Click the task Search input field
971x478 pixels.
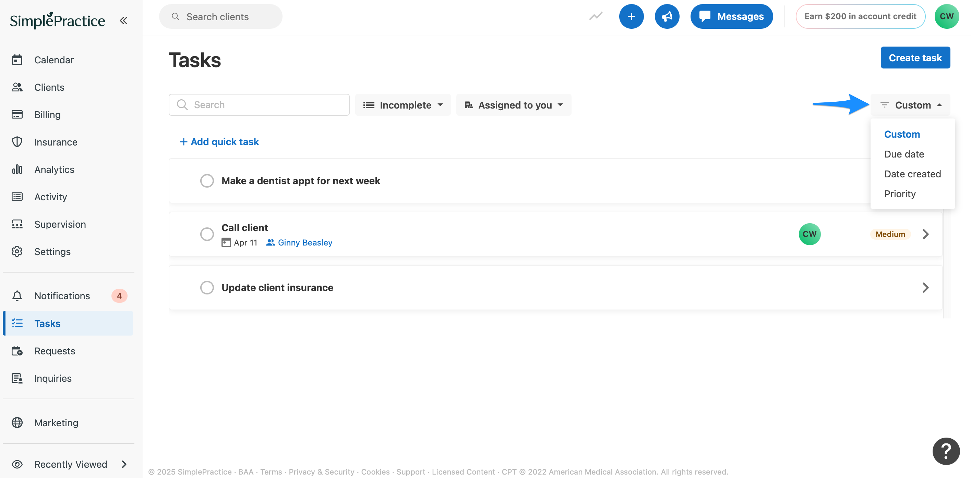(259, 105)
